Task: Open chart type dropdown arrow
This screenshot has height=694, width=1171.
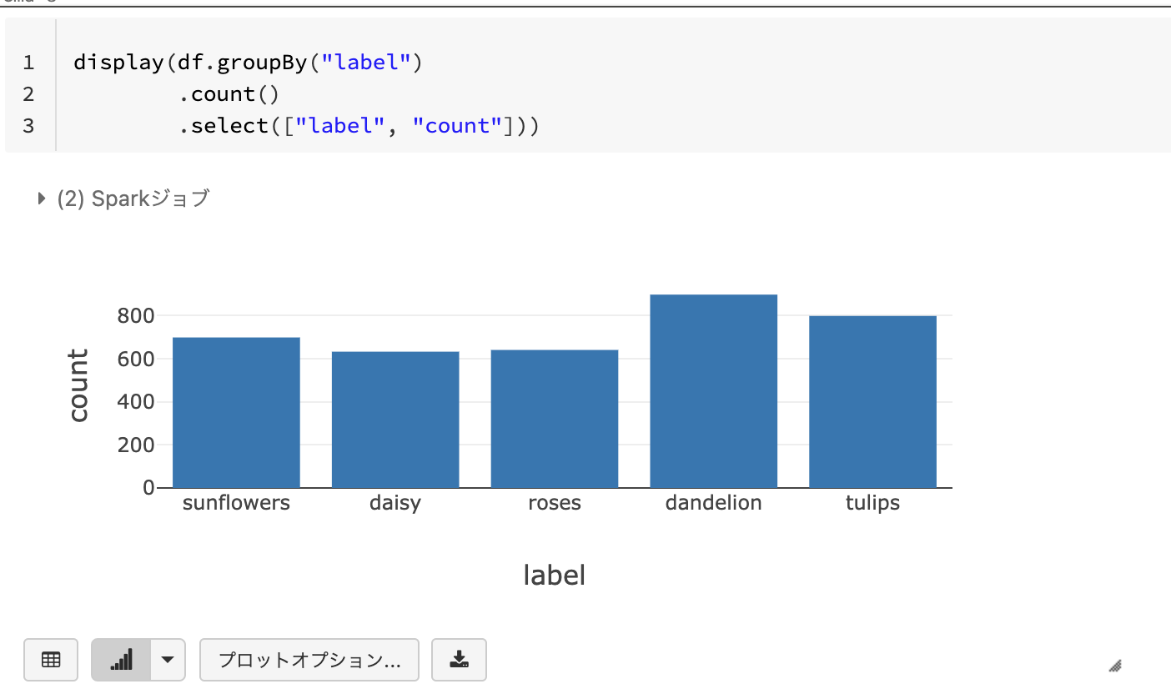Action: [168, 660]
